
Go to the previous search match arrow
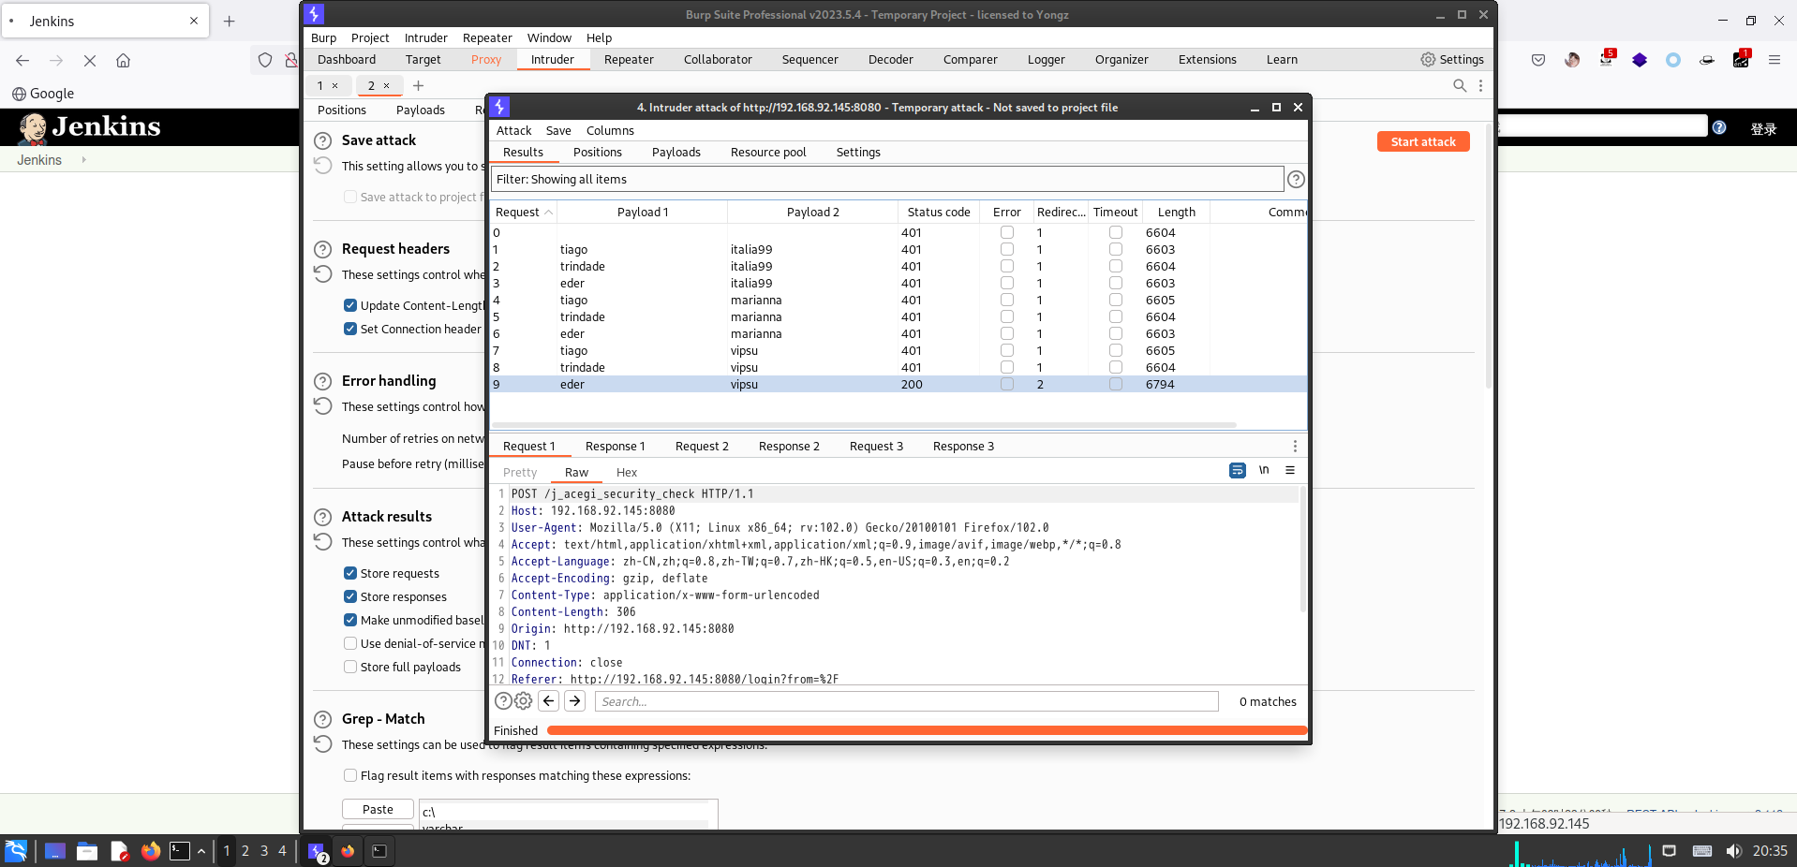pos(549,701)
